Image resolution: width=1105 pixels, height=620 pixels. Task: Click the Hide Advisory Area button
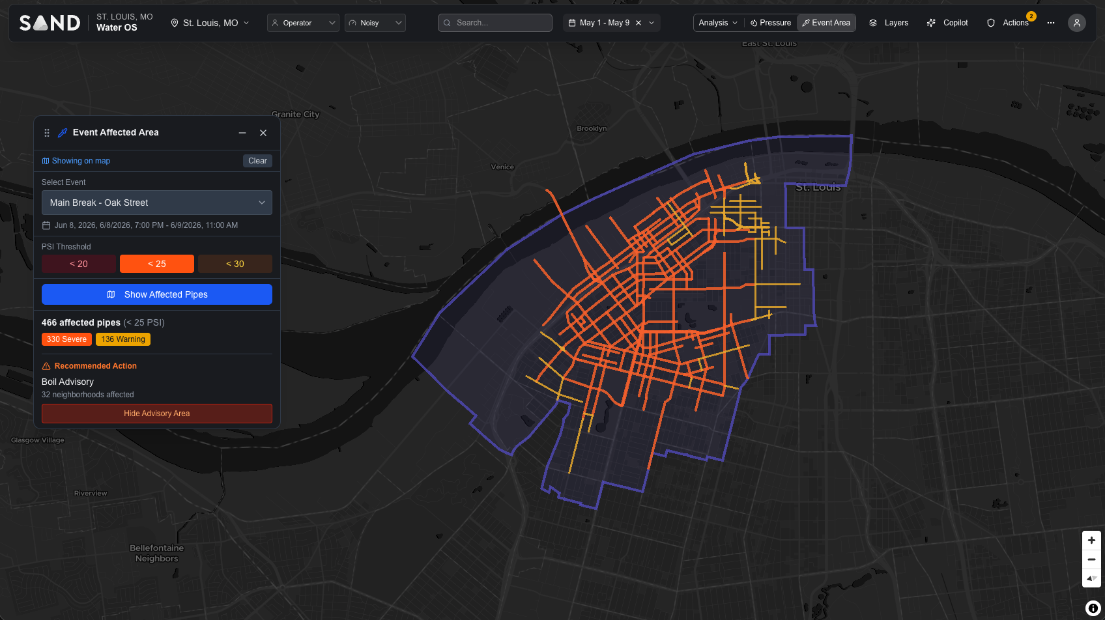tap(157, 414)
